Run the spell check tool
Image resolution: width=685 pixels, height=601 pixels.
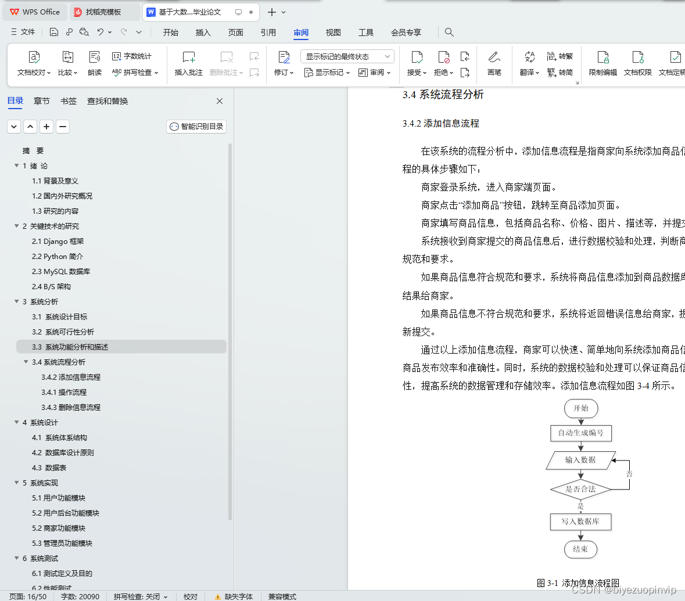135,73
